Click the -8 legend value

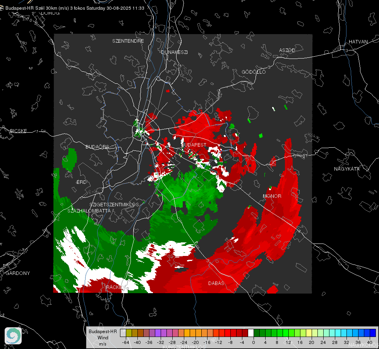230,342
